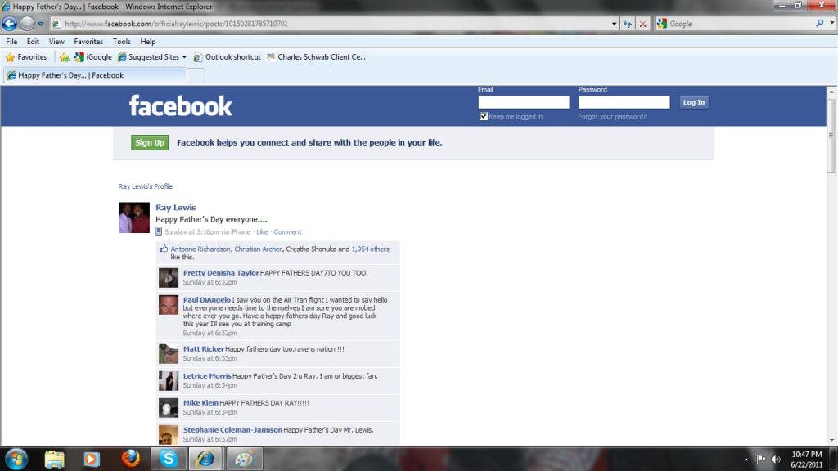The height and width of the screenshot is (471, 838).
Task: Open Ray Lewis's Profile link
Action: (146, 186)
